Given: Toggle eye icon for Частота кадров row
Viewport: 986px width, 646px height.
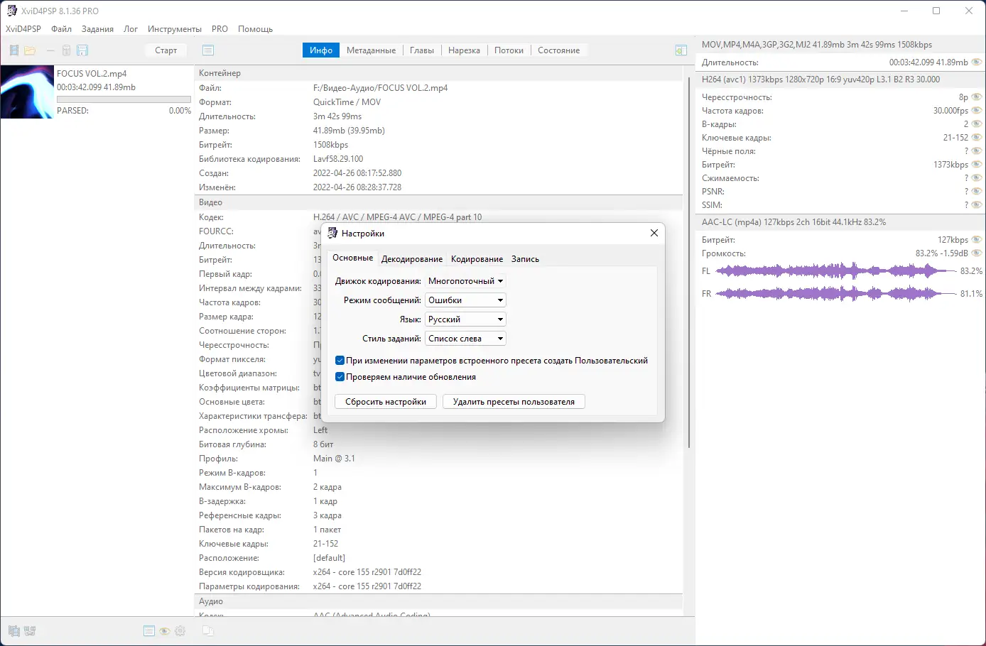Looking at the screenshot, I should (x=977, y=111).
